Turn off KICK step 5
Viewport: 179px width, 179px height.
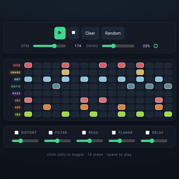click(65, 65)
